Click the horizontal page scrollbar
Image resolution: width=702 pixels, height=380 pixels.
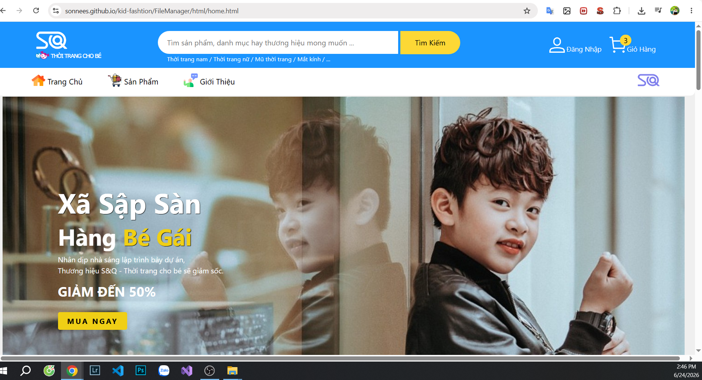coord(340,358)
